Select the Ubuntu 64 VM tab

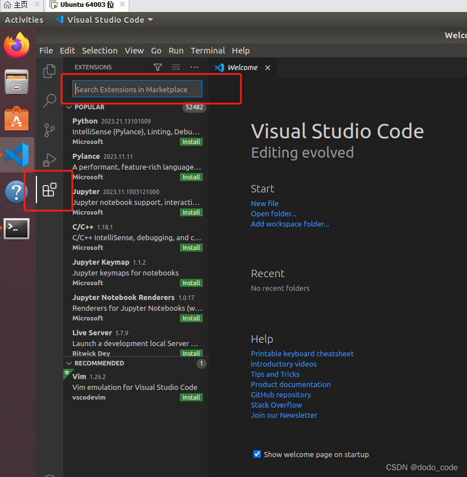pyautogui.click(x=87, y=5)
